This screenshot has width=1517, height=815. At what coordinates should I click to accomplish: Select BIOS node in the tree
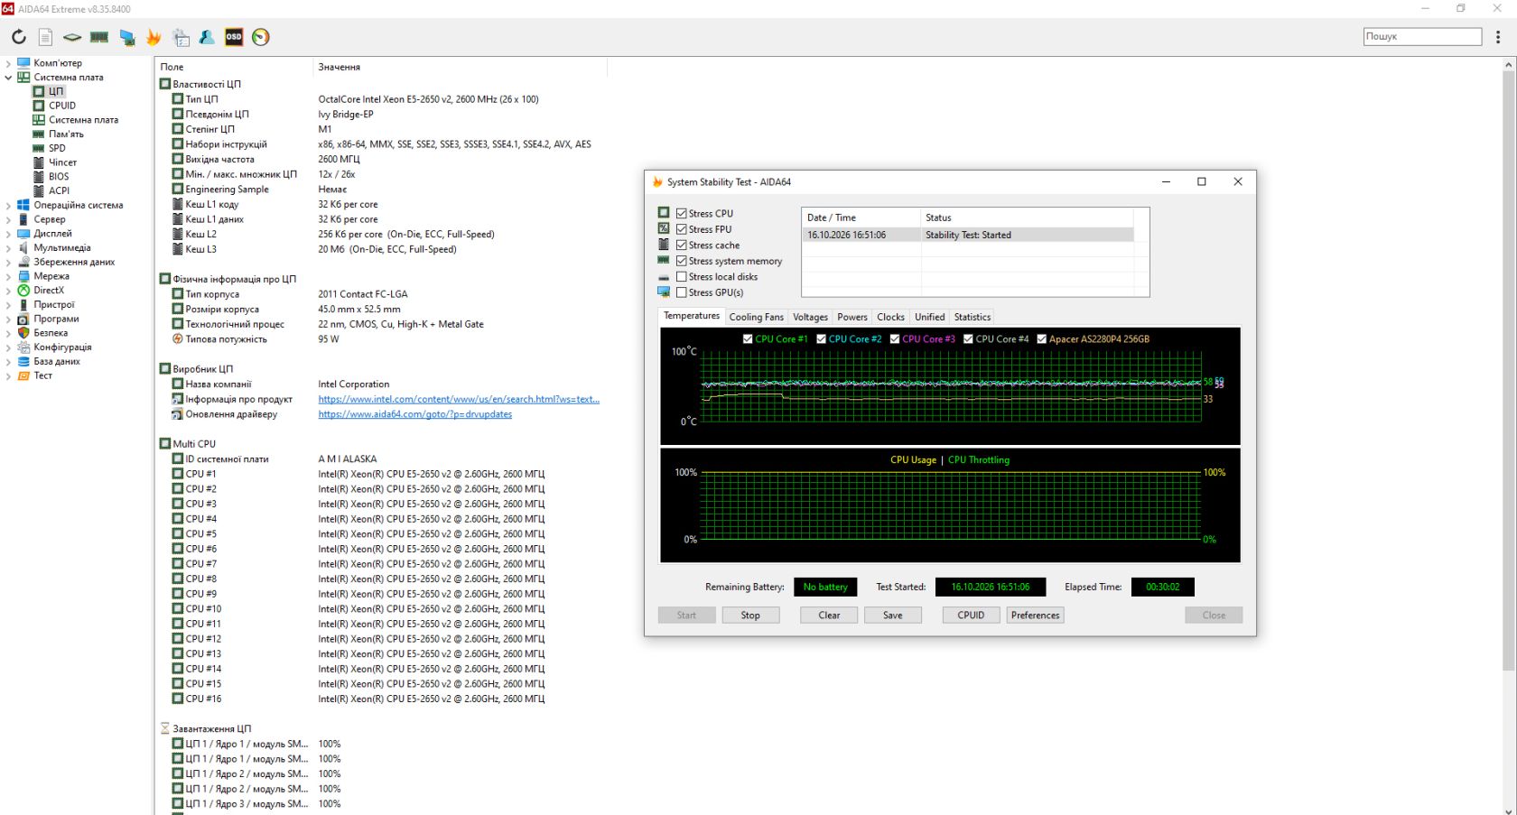pyautogui.click(x=59, y=177)
